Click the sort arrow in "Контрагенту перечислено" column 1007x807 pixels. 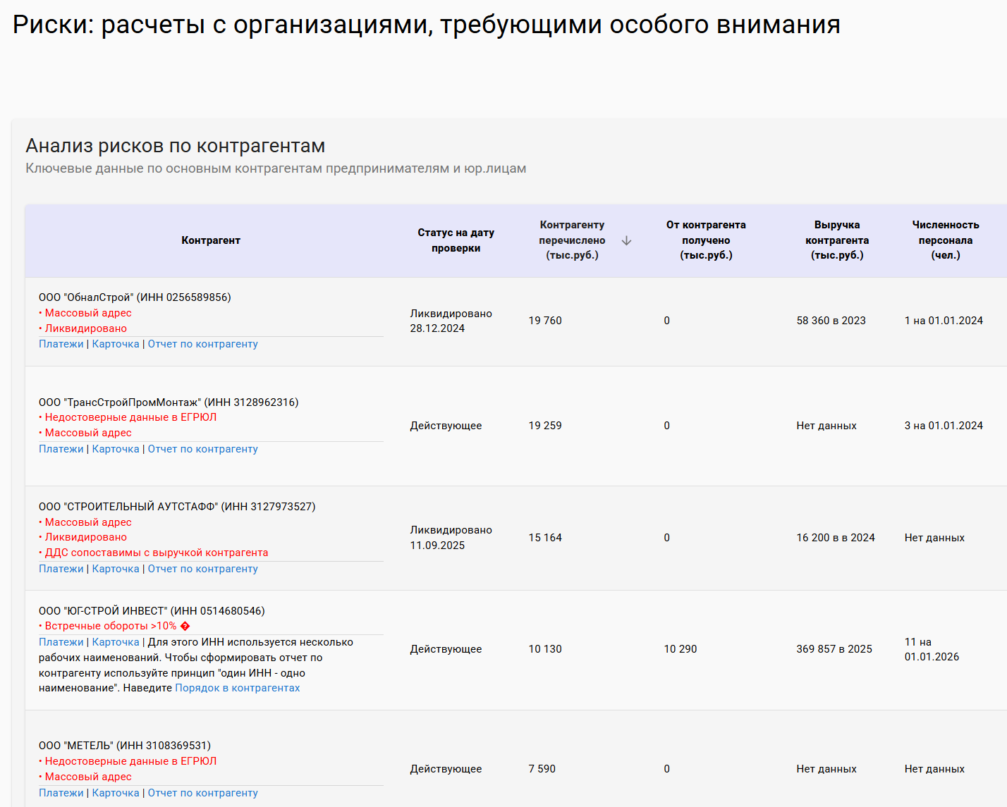point(626,240)
